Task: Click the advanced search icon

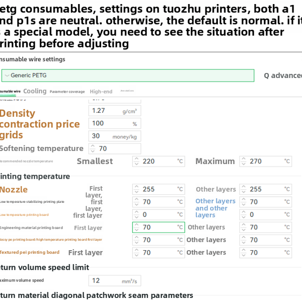Action: pyautogui.click(x=267, y=75)
